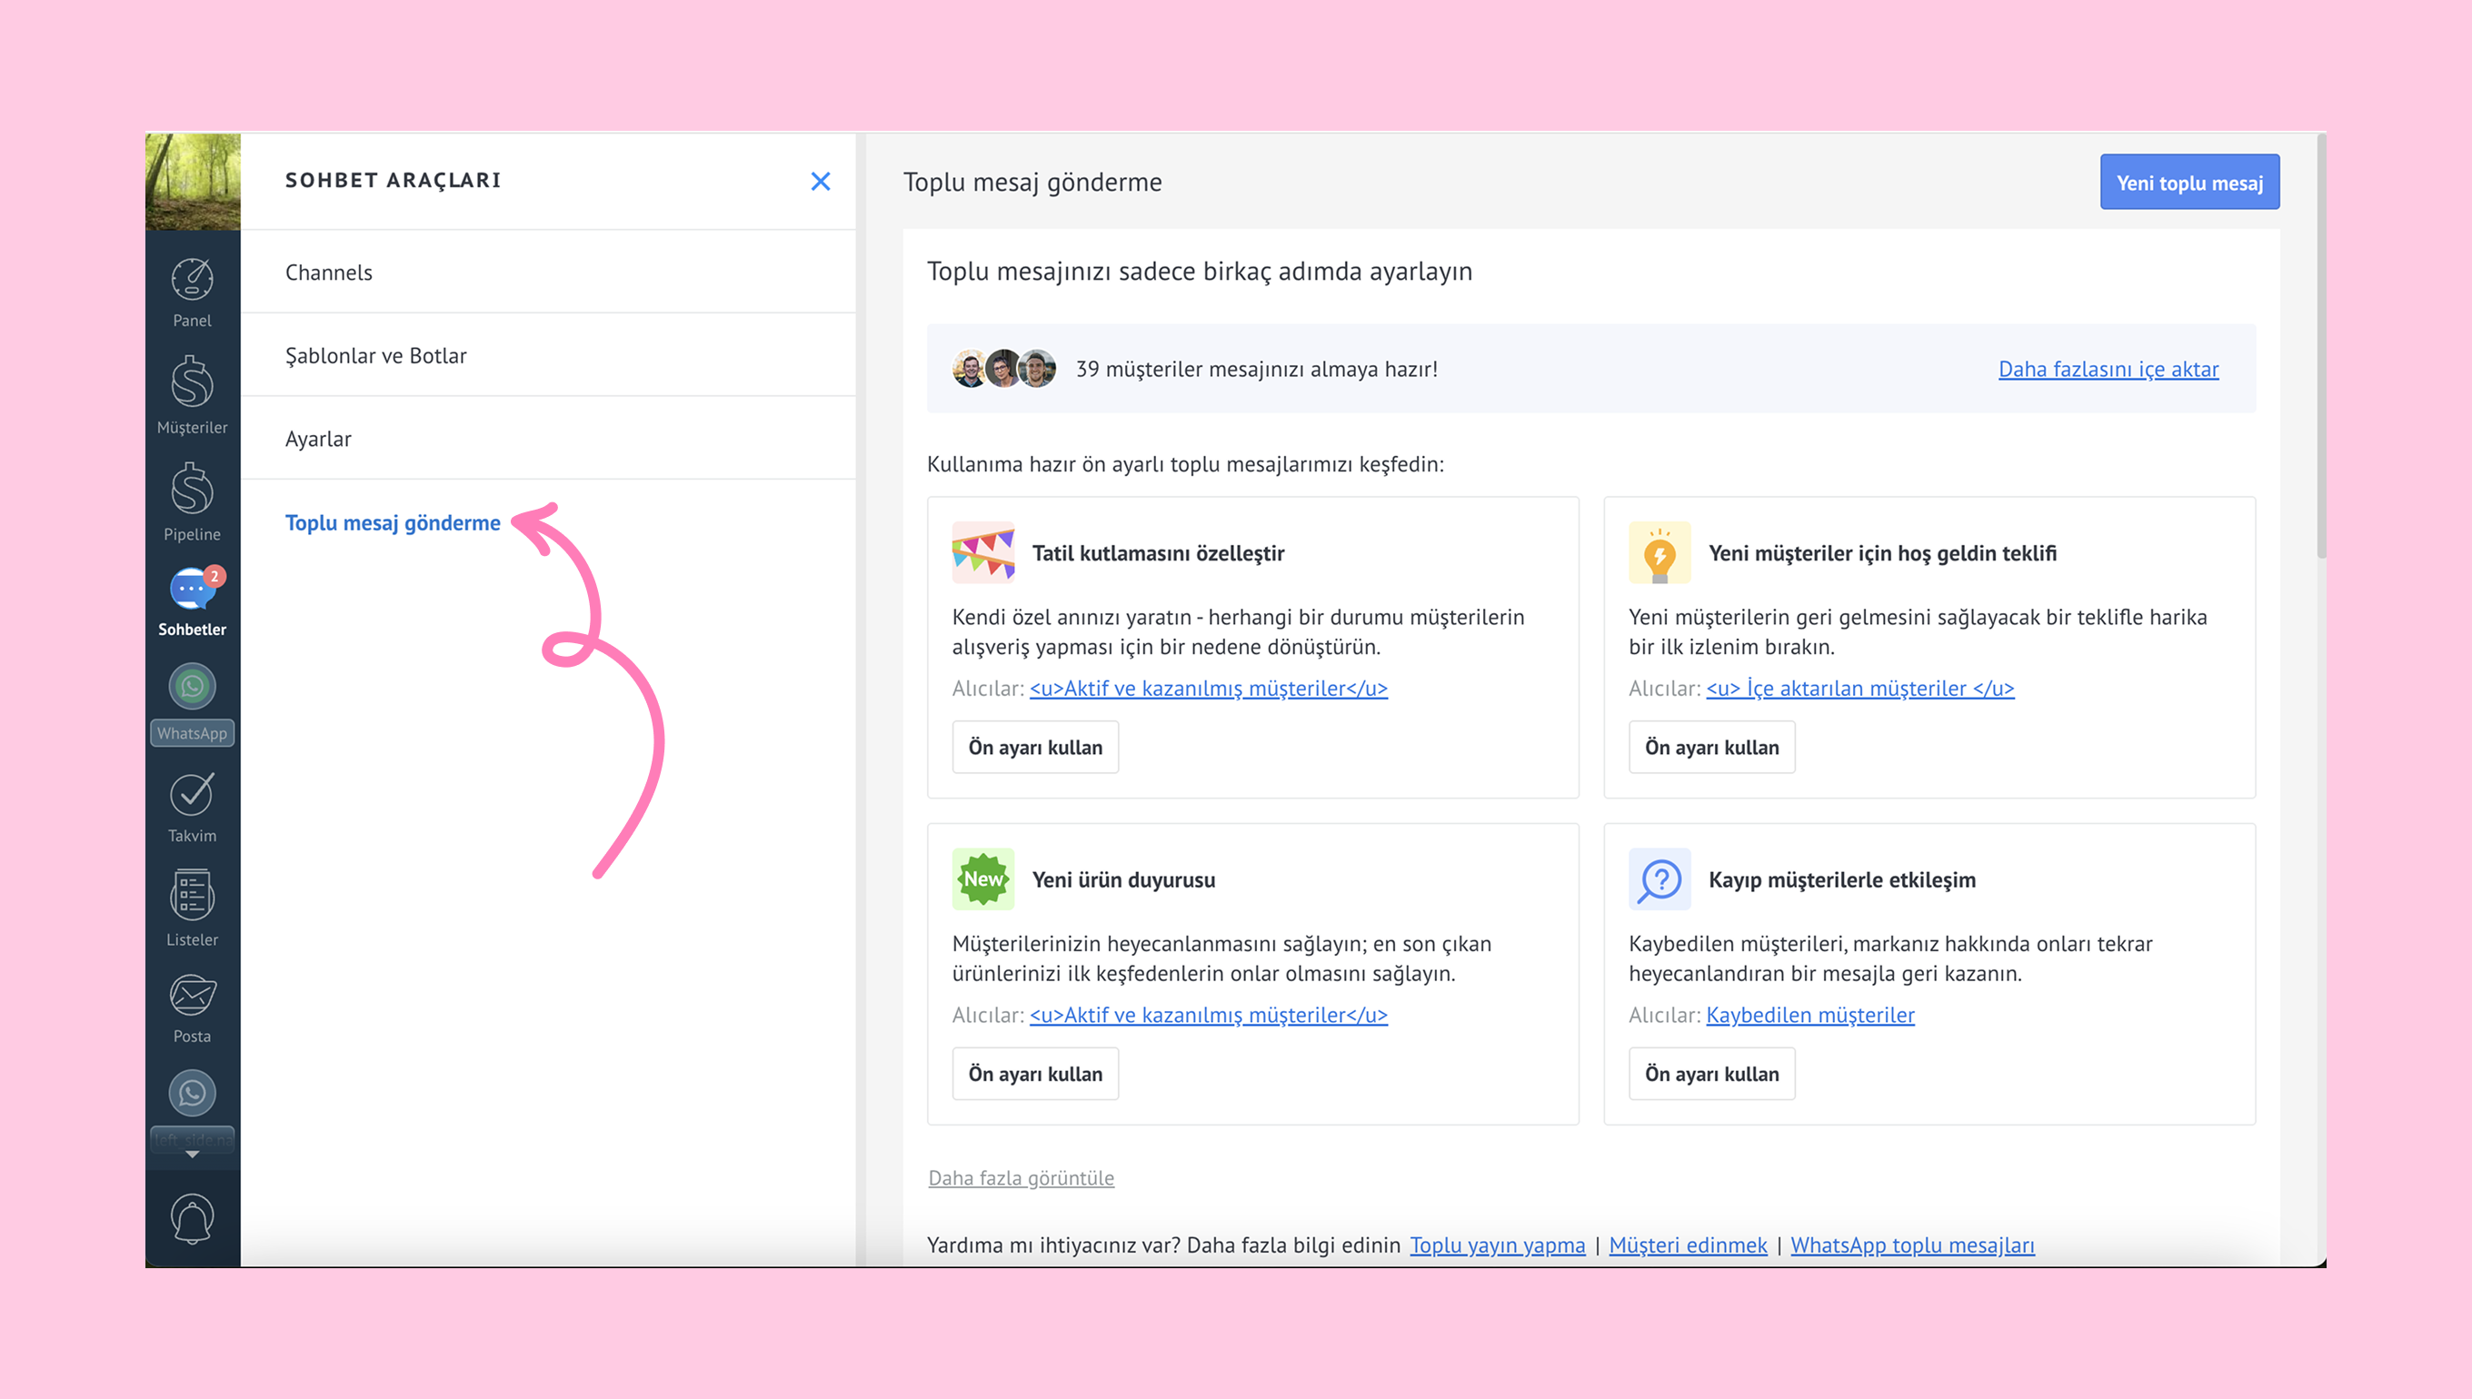The image size is (2472, 1399).
Task: Open WhatsApp toplu mesajları help link
Action: click(x=1911, y=1245)
